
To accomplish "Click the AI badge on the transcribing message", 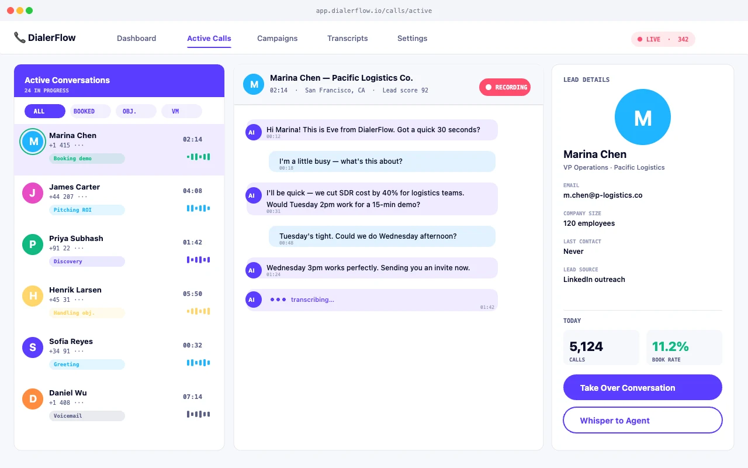I will click(x=252, y=300).
